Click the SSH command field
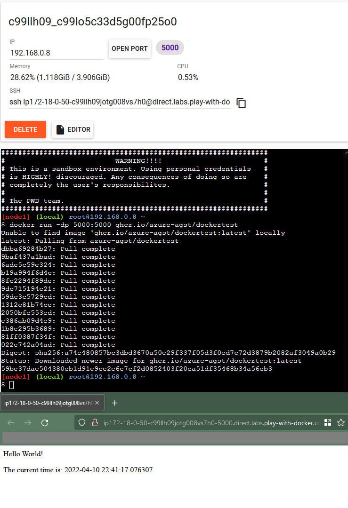This screenshot has height=508, width=348. [120, 102]
